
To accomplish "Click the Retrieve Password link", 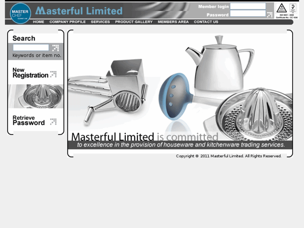I will tap(29, 120).
